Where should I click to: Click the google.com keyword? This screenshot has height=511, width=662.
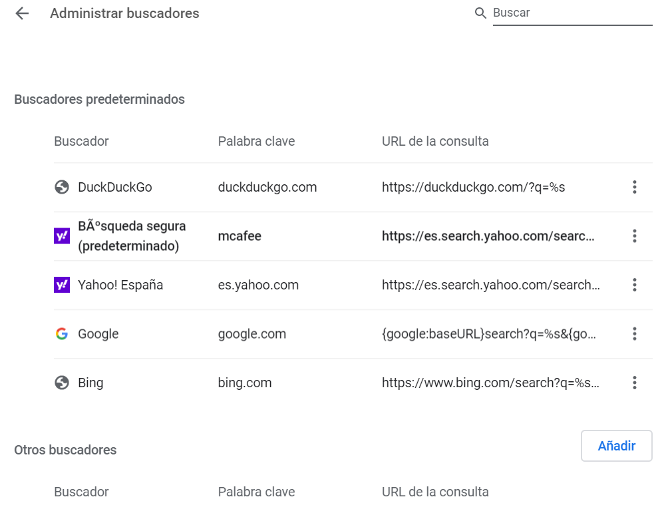[252, 334]
